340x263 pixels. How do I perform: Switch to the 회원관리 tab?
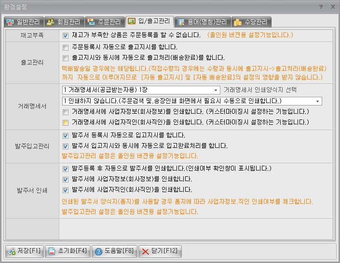point(64,22)
